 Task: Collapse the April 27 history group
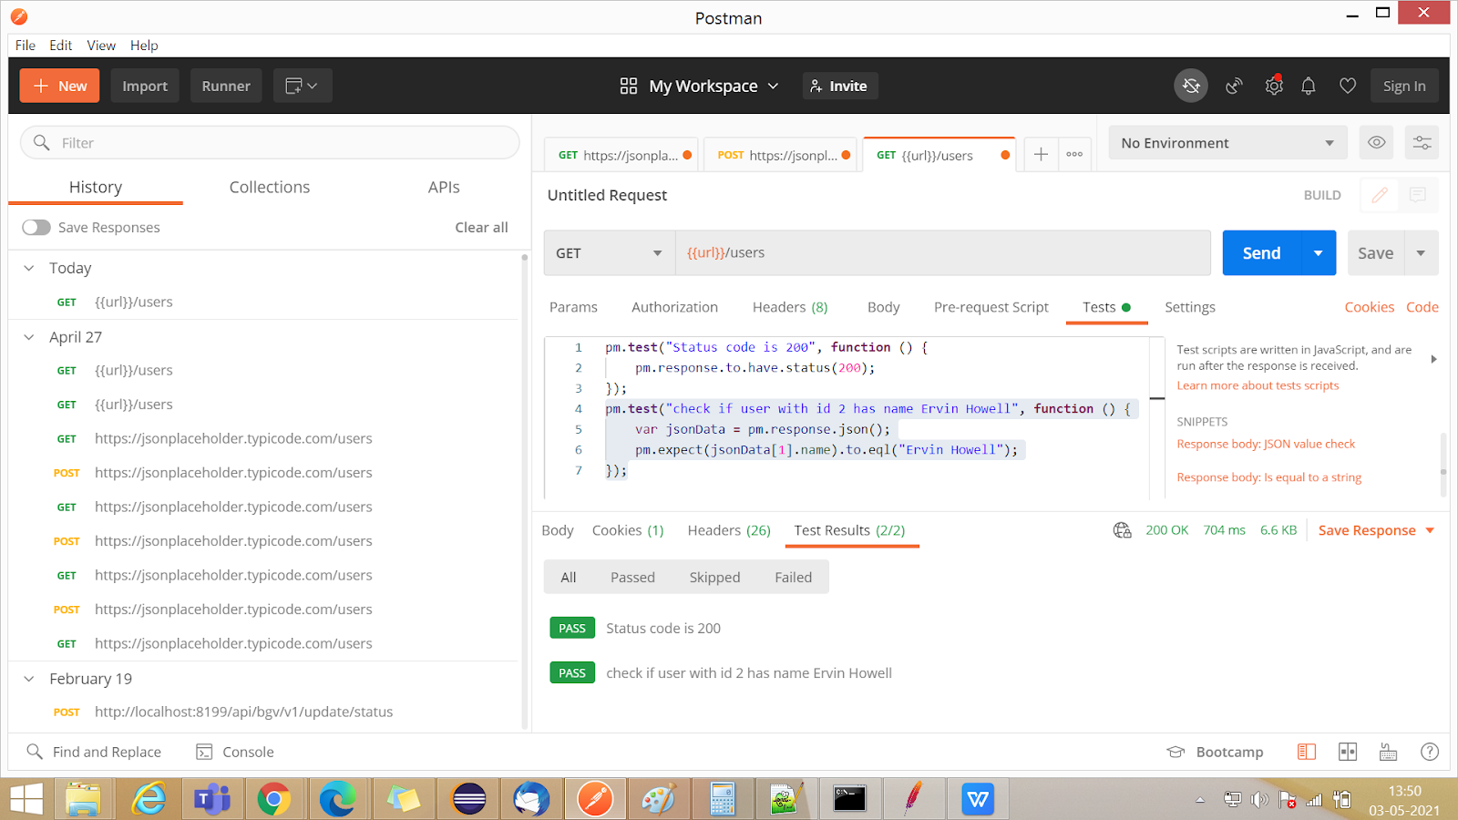pyautogui.click(x=29, y=337)
